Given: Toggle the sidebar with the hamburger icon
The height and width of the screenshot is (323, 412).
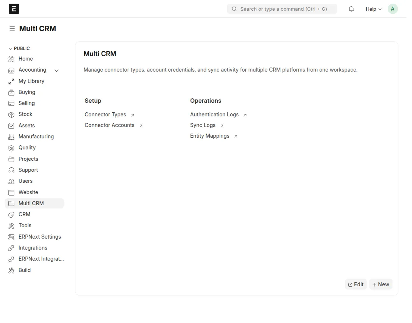Looking at the screenshot, I should coord(12,28).
